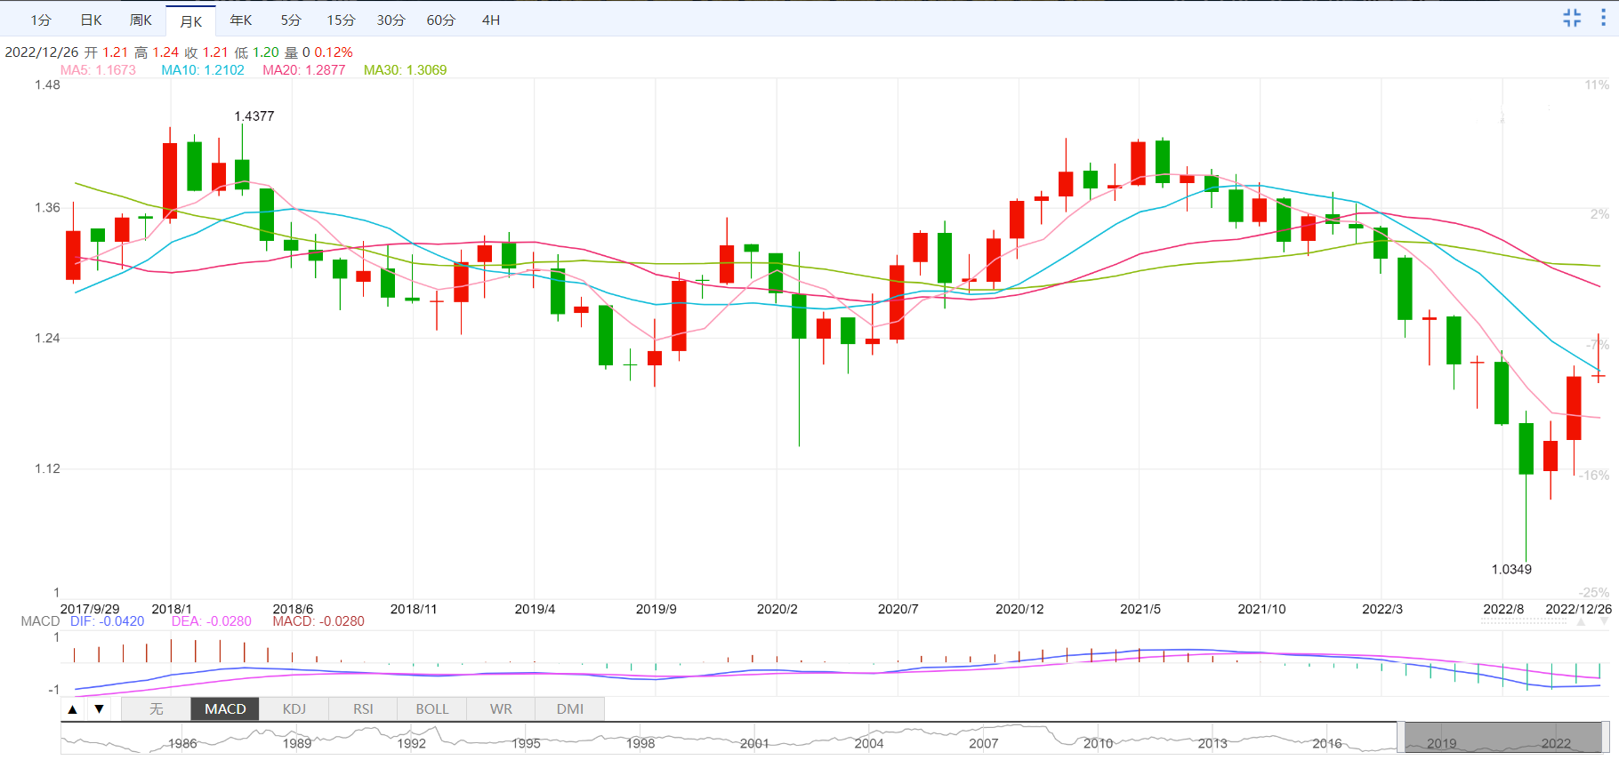Click the 2004 area in the overview timeline
The width and height of the screenshot is (1619, 776).
coord(868,741)
